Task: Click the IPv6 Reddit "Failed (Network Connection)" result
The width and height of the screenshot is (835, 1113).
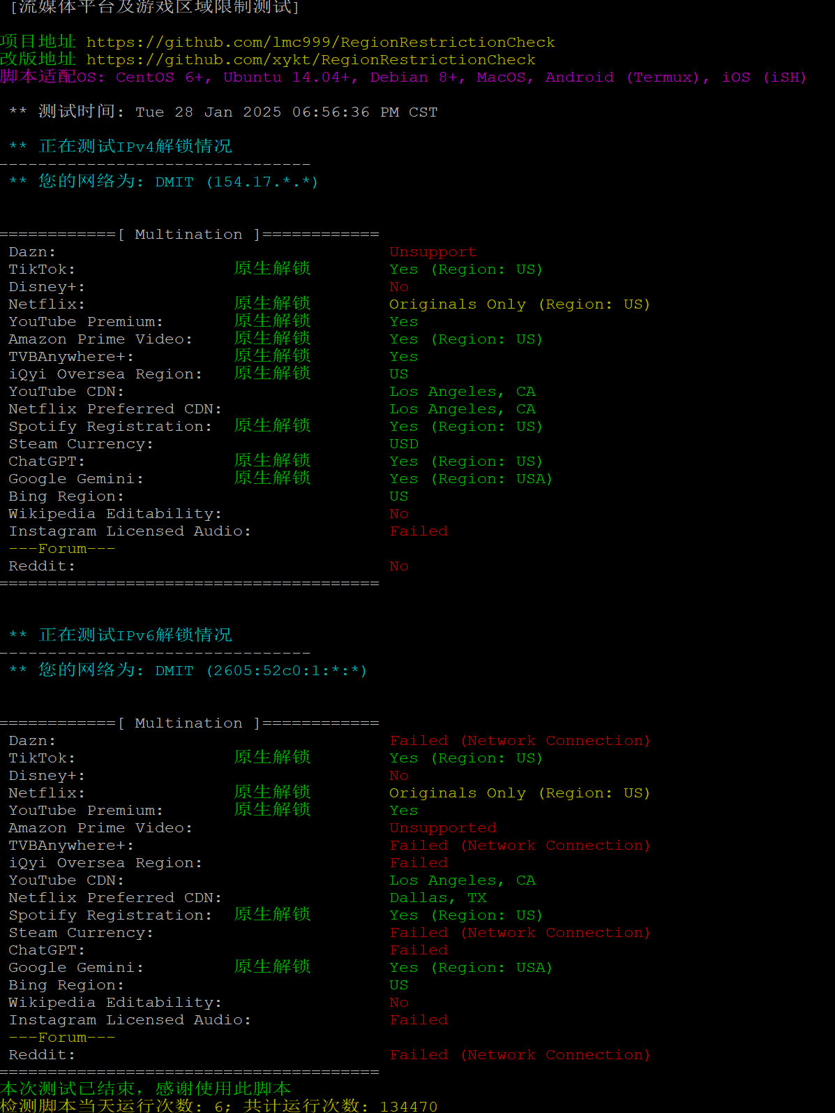Action: click(520, 1055)
